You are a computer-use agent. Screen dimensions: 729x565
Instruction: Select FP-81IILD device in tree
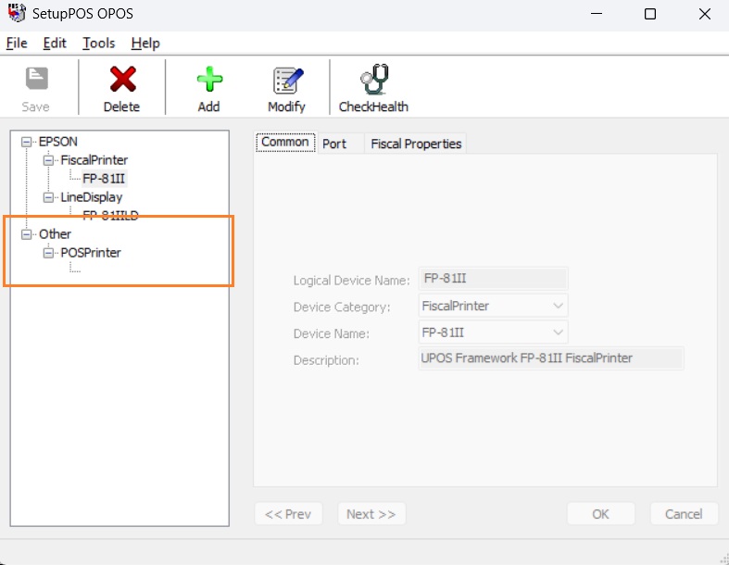pyautogui.click(x=110, y=216)
